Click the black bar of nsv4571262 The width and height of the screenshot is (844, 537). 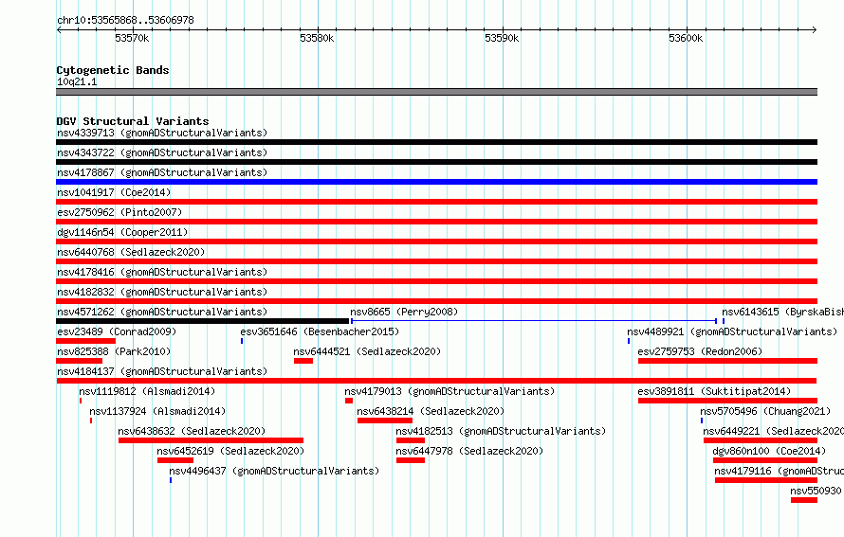[x=202, y=321]
